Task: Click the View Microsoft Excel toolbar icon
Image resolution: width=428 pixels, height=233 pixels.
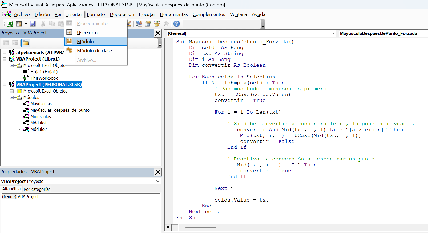Action: 10,24
